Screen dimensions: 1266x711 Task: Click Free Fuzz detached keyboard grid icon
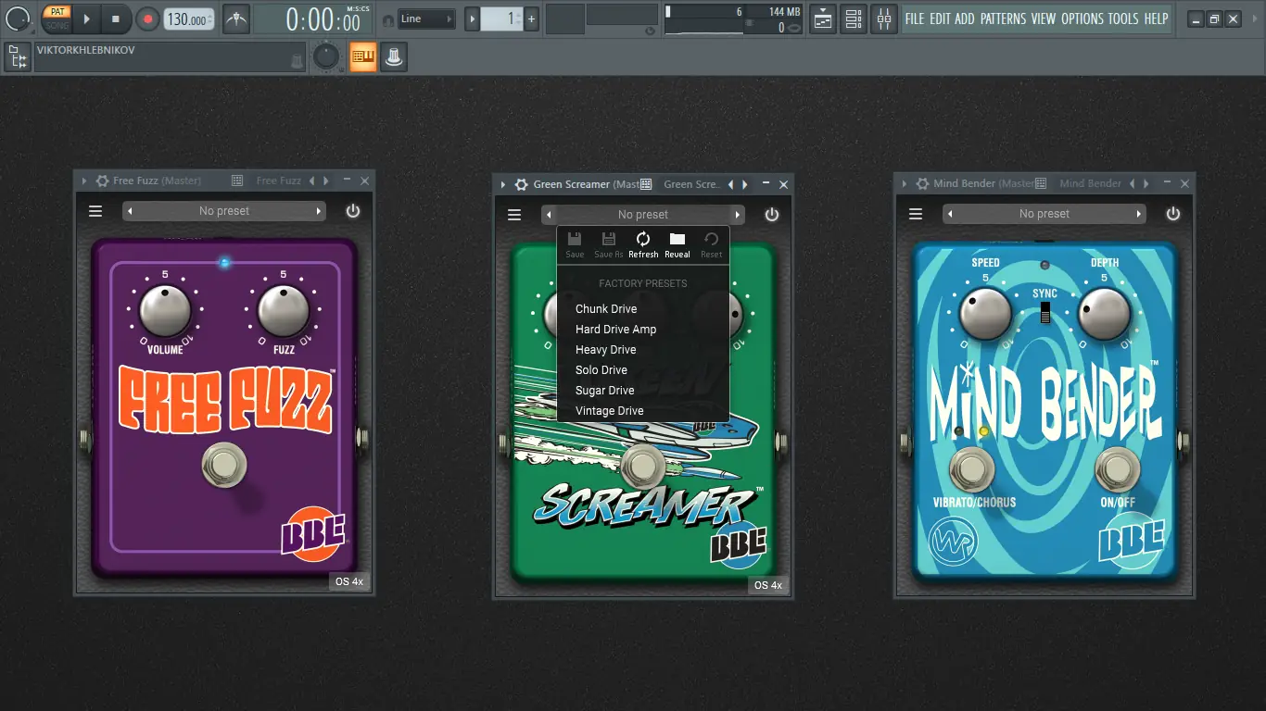pos(237,181)
